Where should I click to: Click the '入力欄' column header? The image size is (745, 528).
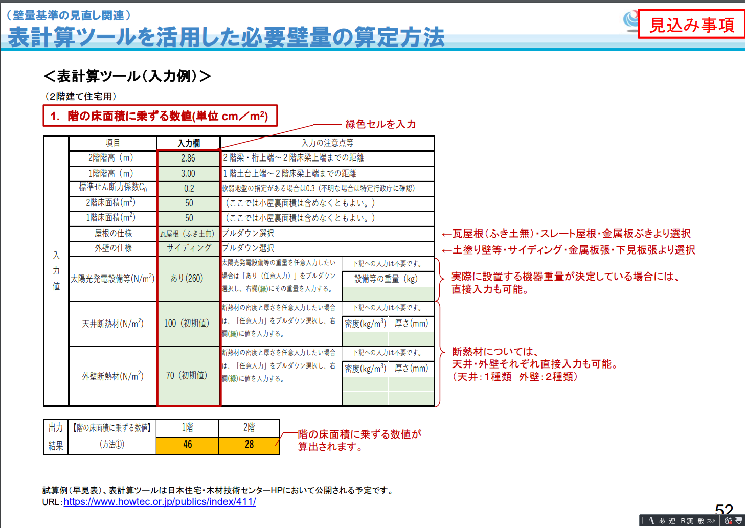pyautogui.click(x=189, y=143)
